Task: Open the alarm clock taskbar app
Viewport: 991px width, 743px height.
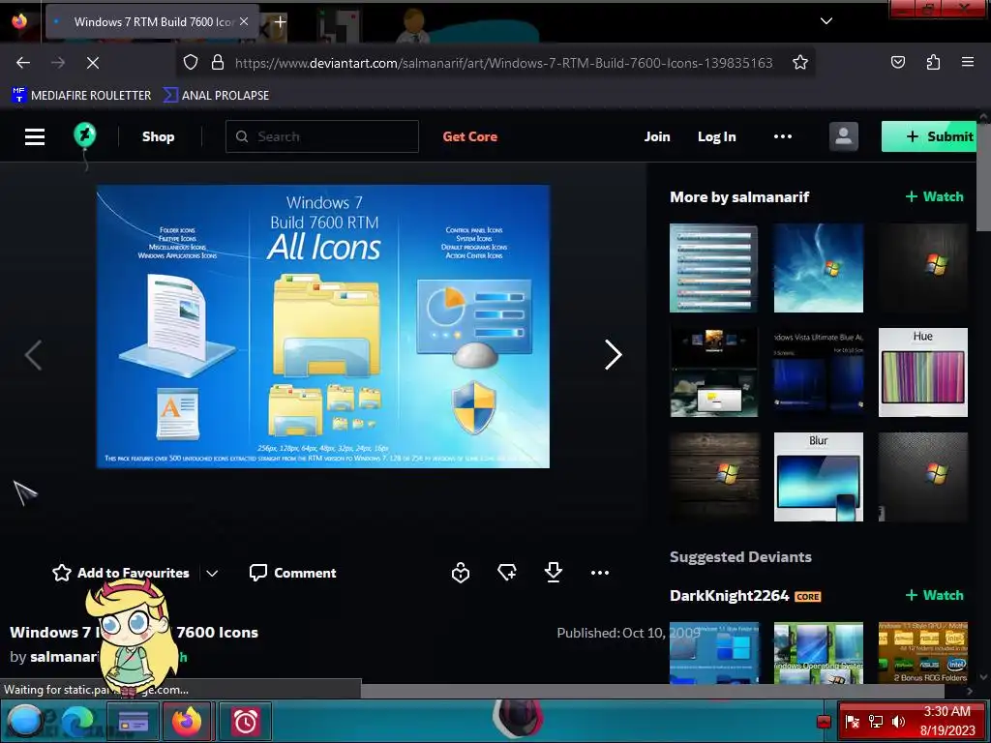Action: pos(245,721)
